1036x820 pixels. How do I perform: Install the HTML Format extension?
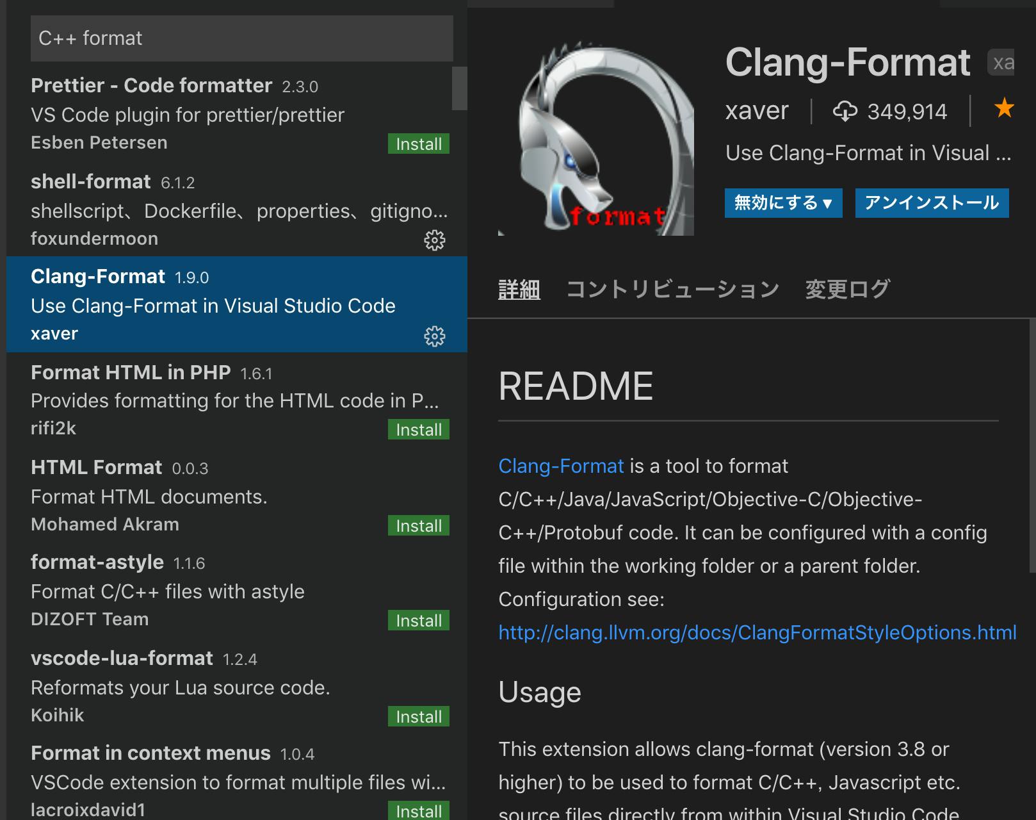(x=417, y=525)
